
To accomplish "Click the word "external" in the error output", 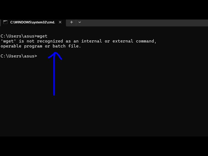I will click(x=123, y=41).
